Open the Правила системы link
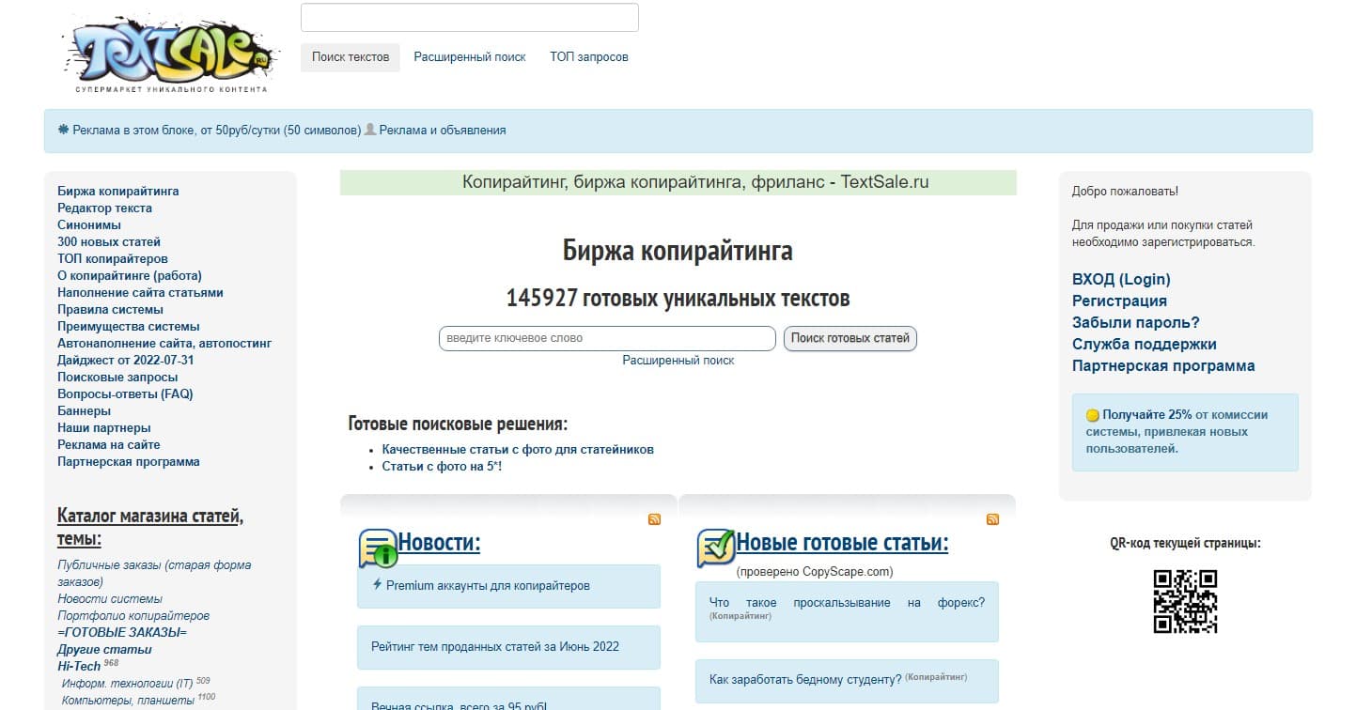 pyautogui.click(x=110, y=310)
